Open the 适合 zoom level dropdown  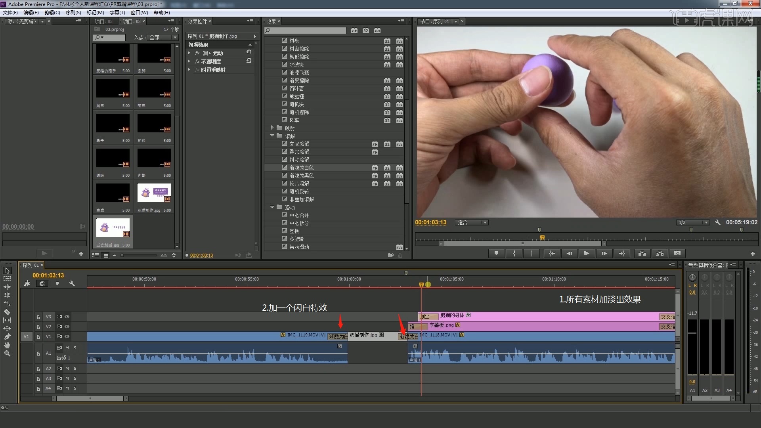pyautogui.click(x=472, y=223)
